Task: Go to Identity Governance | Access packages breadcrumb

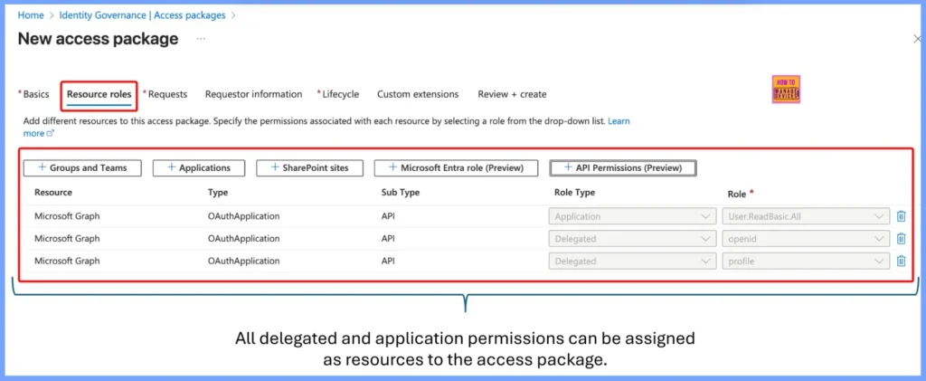Action: coord(142,15)
